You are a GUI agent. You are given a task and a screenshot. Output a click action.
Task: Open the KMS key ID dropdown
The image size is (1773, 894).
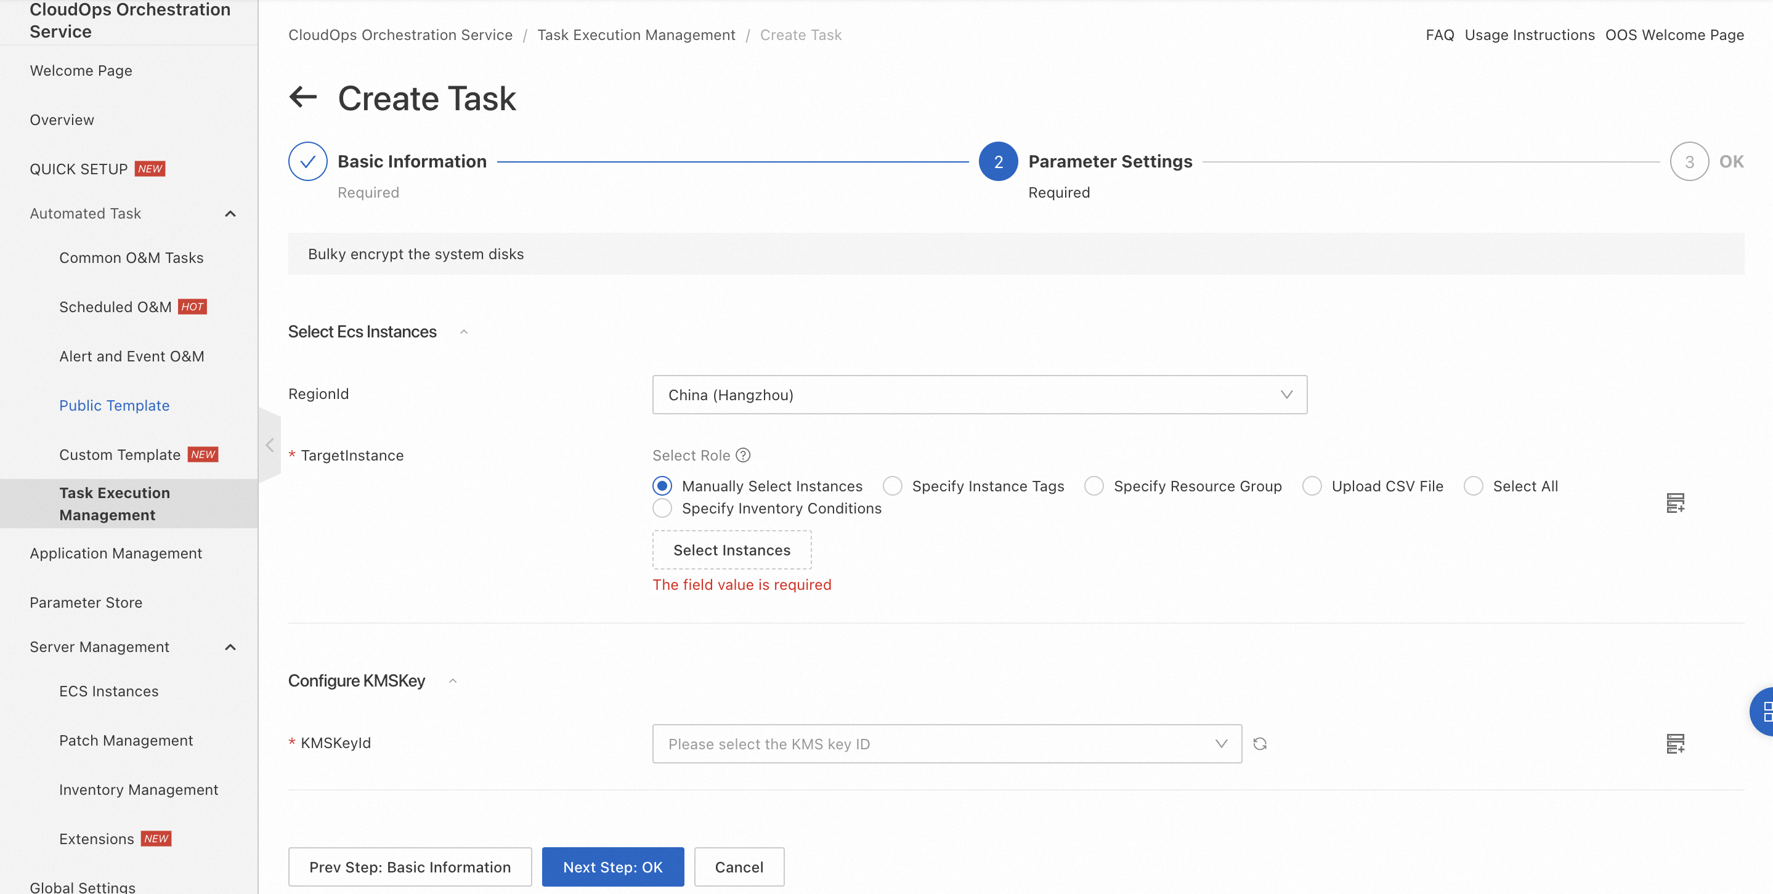point(946,743)
